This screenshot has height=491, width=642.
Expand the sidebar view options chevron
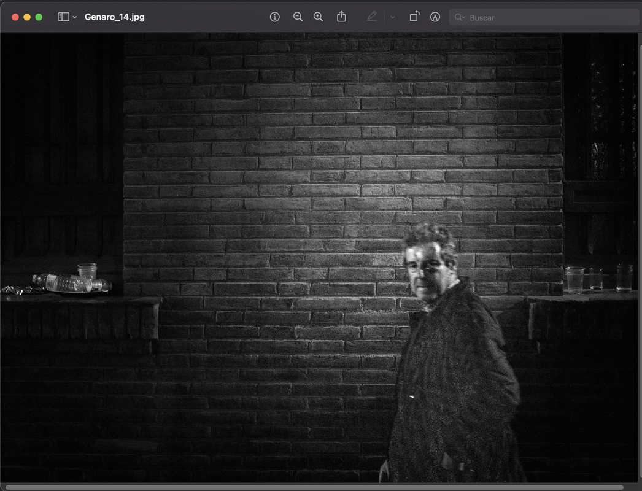point(74,17)
